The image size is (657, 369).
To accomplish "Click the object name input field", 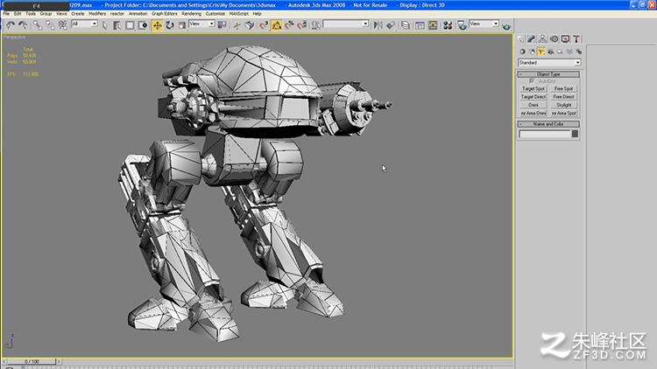I will coord(545,134).
